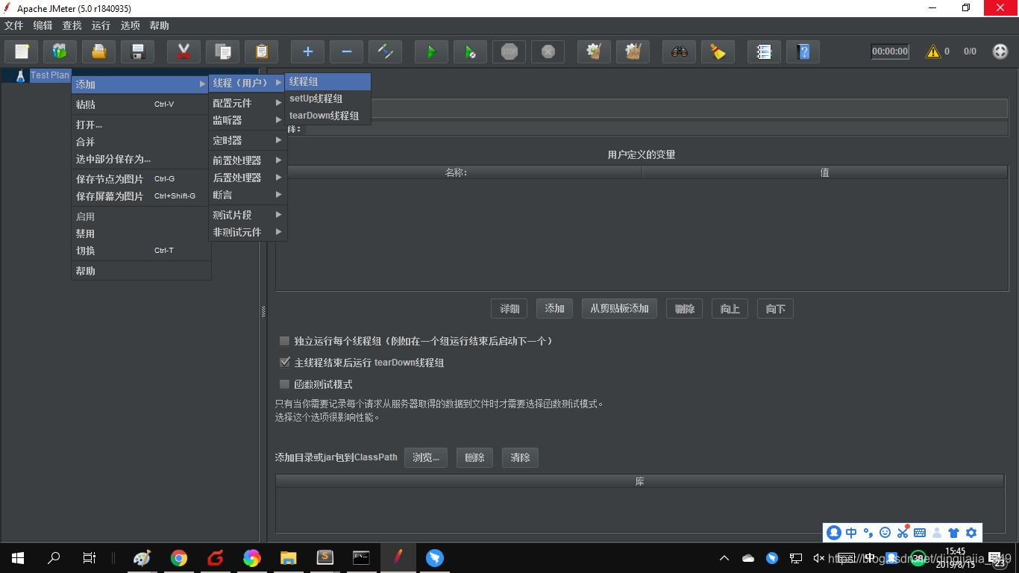Click the Clear All double broom icon
Viewport: 1019px width, 573px height.
633,51
